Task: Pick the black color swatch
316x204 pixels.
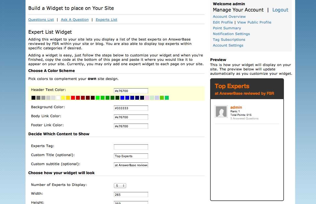Action: 33,98
